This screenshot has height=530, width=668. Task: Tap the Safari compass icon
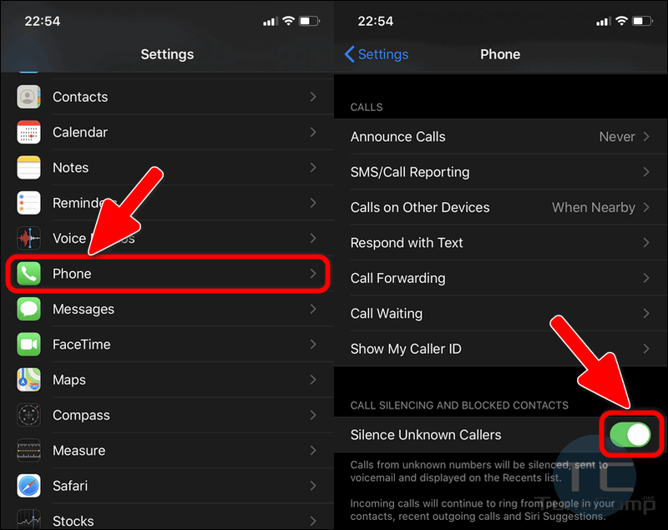click(x=28, y=485)
